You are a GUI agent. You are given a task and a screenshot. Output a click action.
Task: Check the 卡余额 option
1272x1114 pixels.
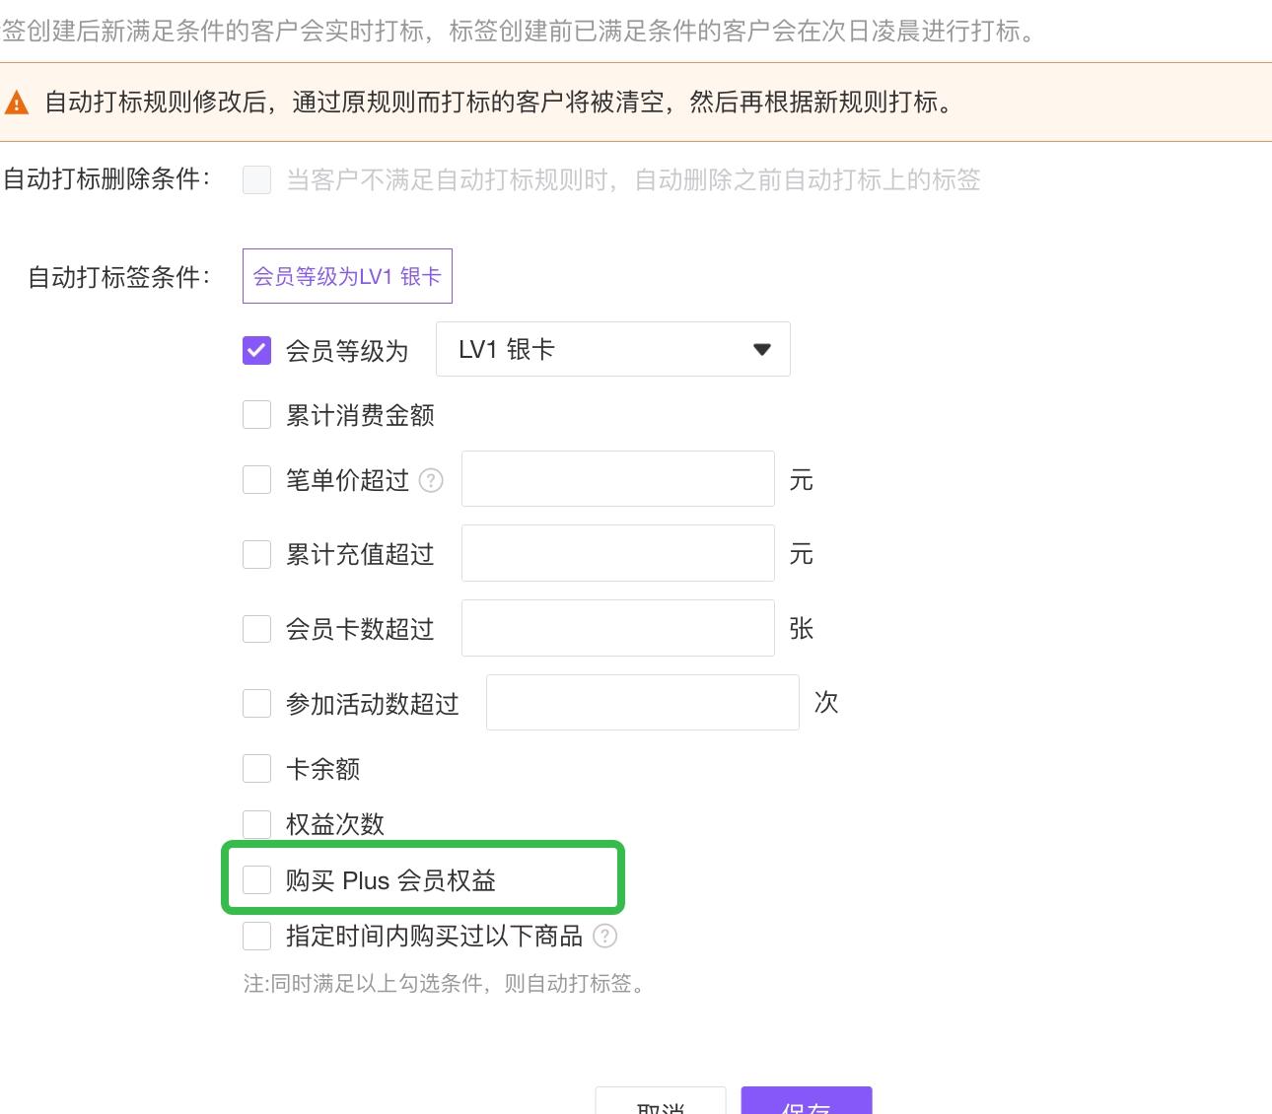point(256,768)
